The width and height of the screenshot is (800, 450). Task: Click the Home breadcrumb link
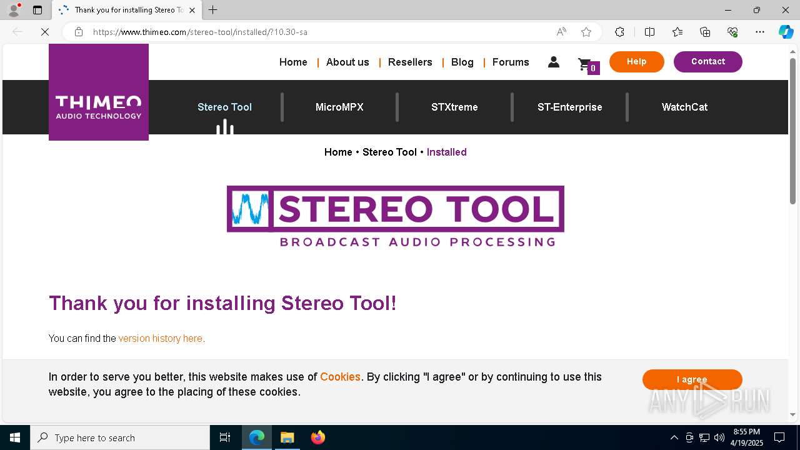coord(338,152)
